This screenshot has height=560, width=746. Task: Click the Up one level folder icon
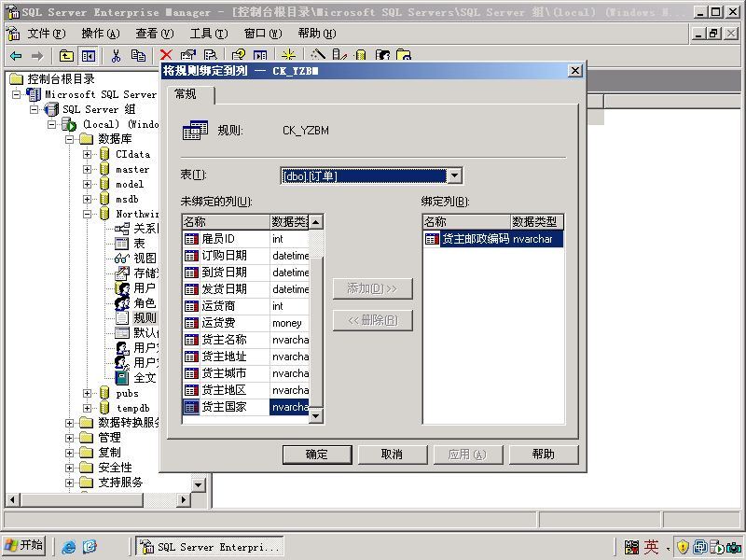click(66, 56)
